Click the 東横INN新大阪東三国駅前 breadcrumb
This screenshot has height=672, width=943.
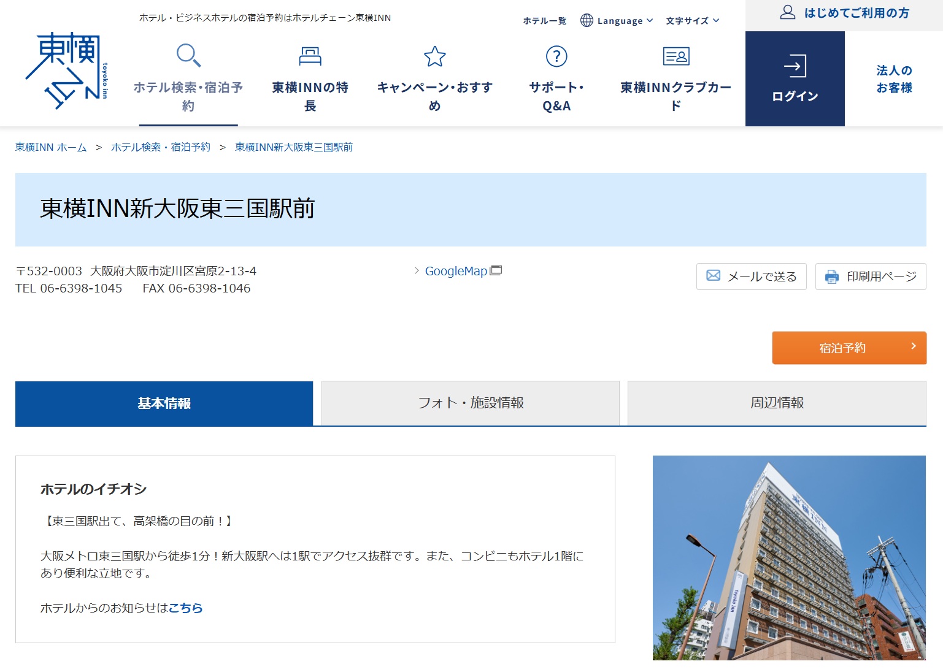click(294, 147)
